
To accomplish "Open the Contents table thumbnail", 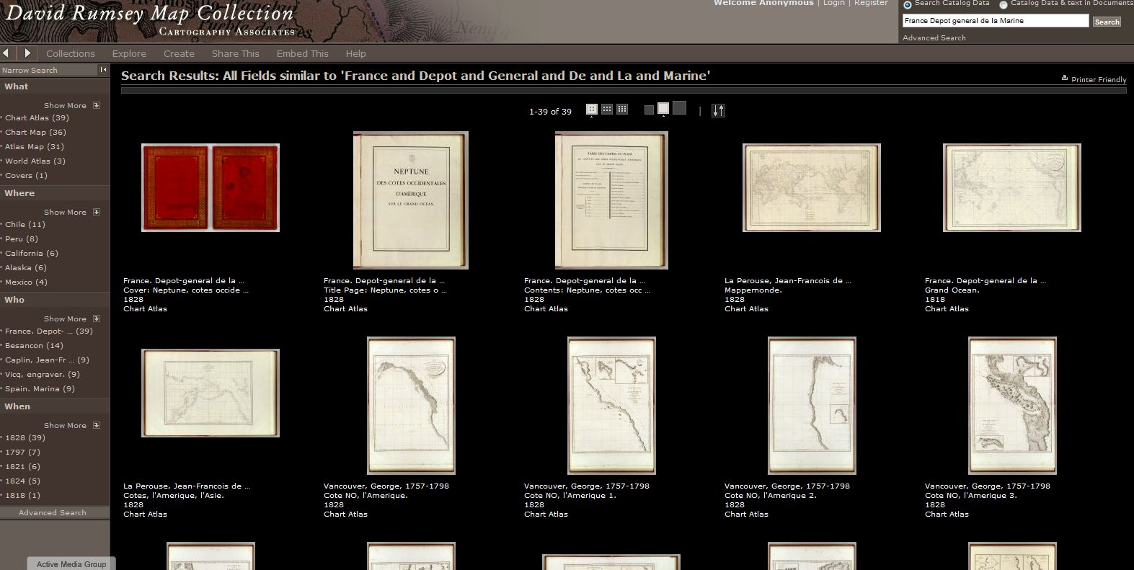I will [x=611, y=200].
